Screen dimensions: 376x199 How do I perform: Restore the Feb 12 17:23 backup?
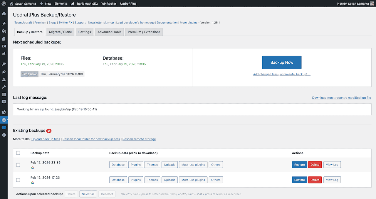pyautogui.click(x=300, y=180)
